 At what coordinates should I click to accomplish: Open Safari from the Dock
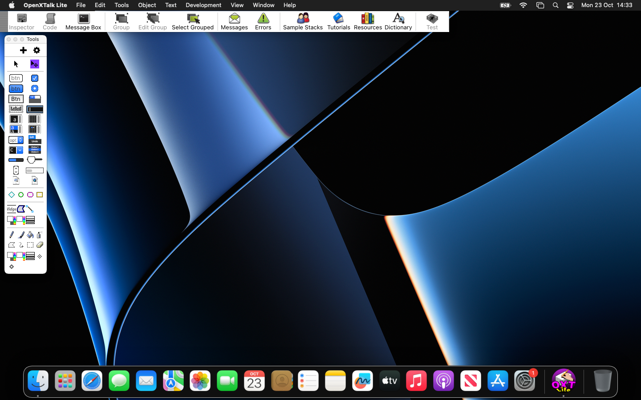(92, 381)
